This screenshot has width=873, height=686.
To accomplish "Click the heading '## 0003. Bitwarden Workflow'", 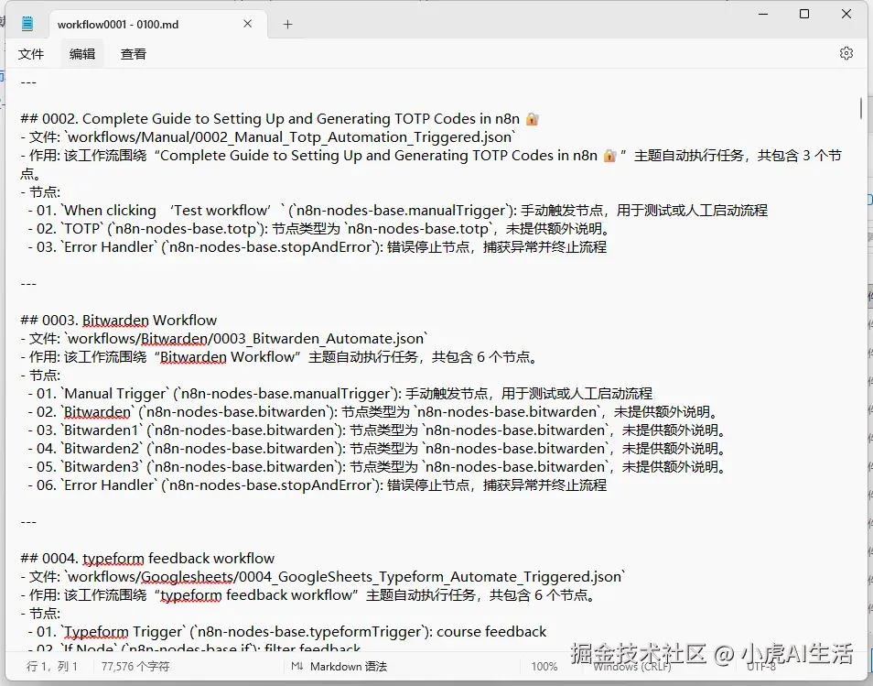I will pyautogui.click(x=119, y=320).
